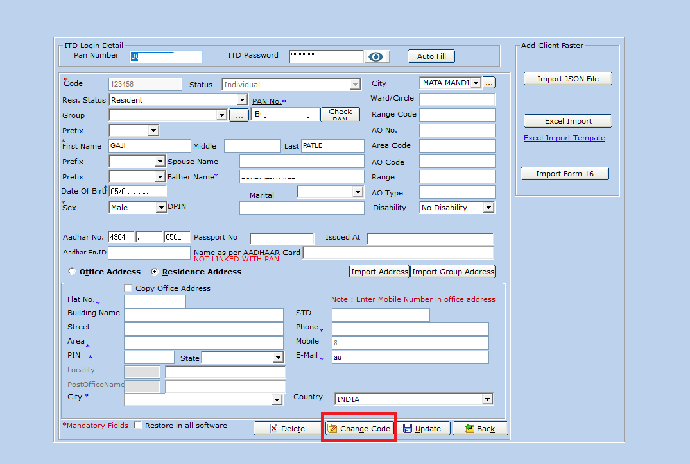Image resolution: width=690 pixels, height=464 pixels.
Task: Click the First Name field
Action: 150,146
